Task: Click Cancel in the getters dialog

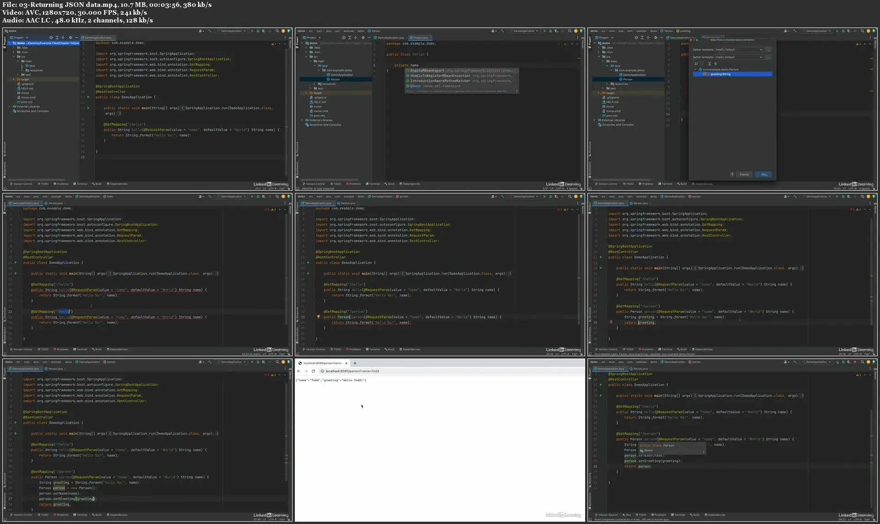Action: (744, 174)
